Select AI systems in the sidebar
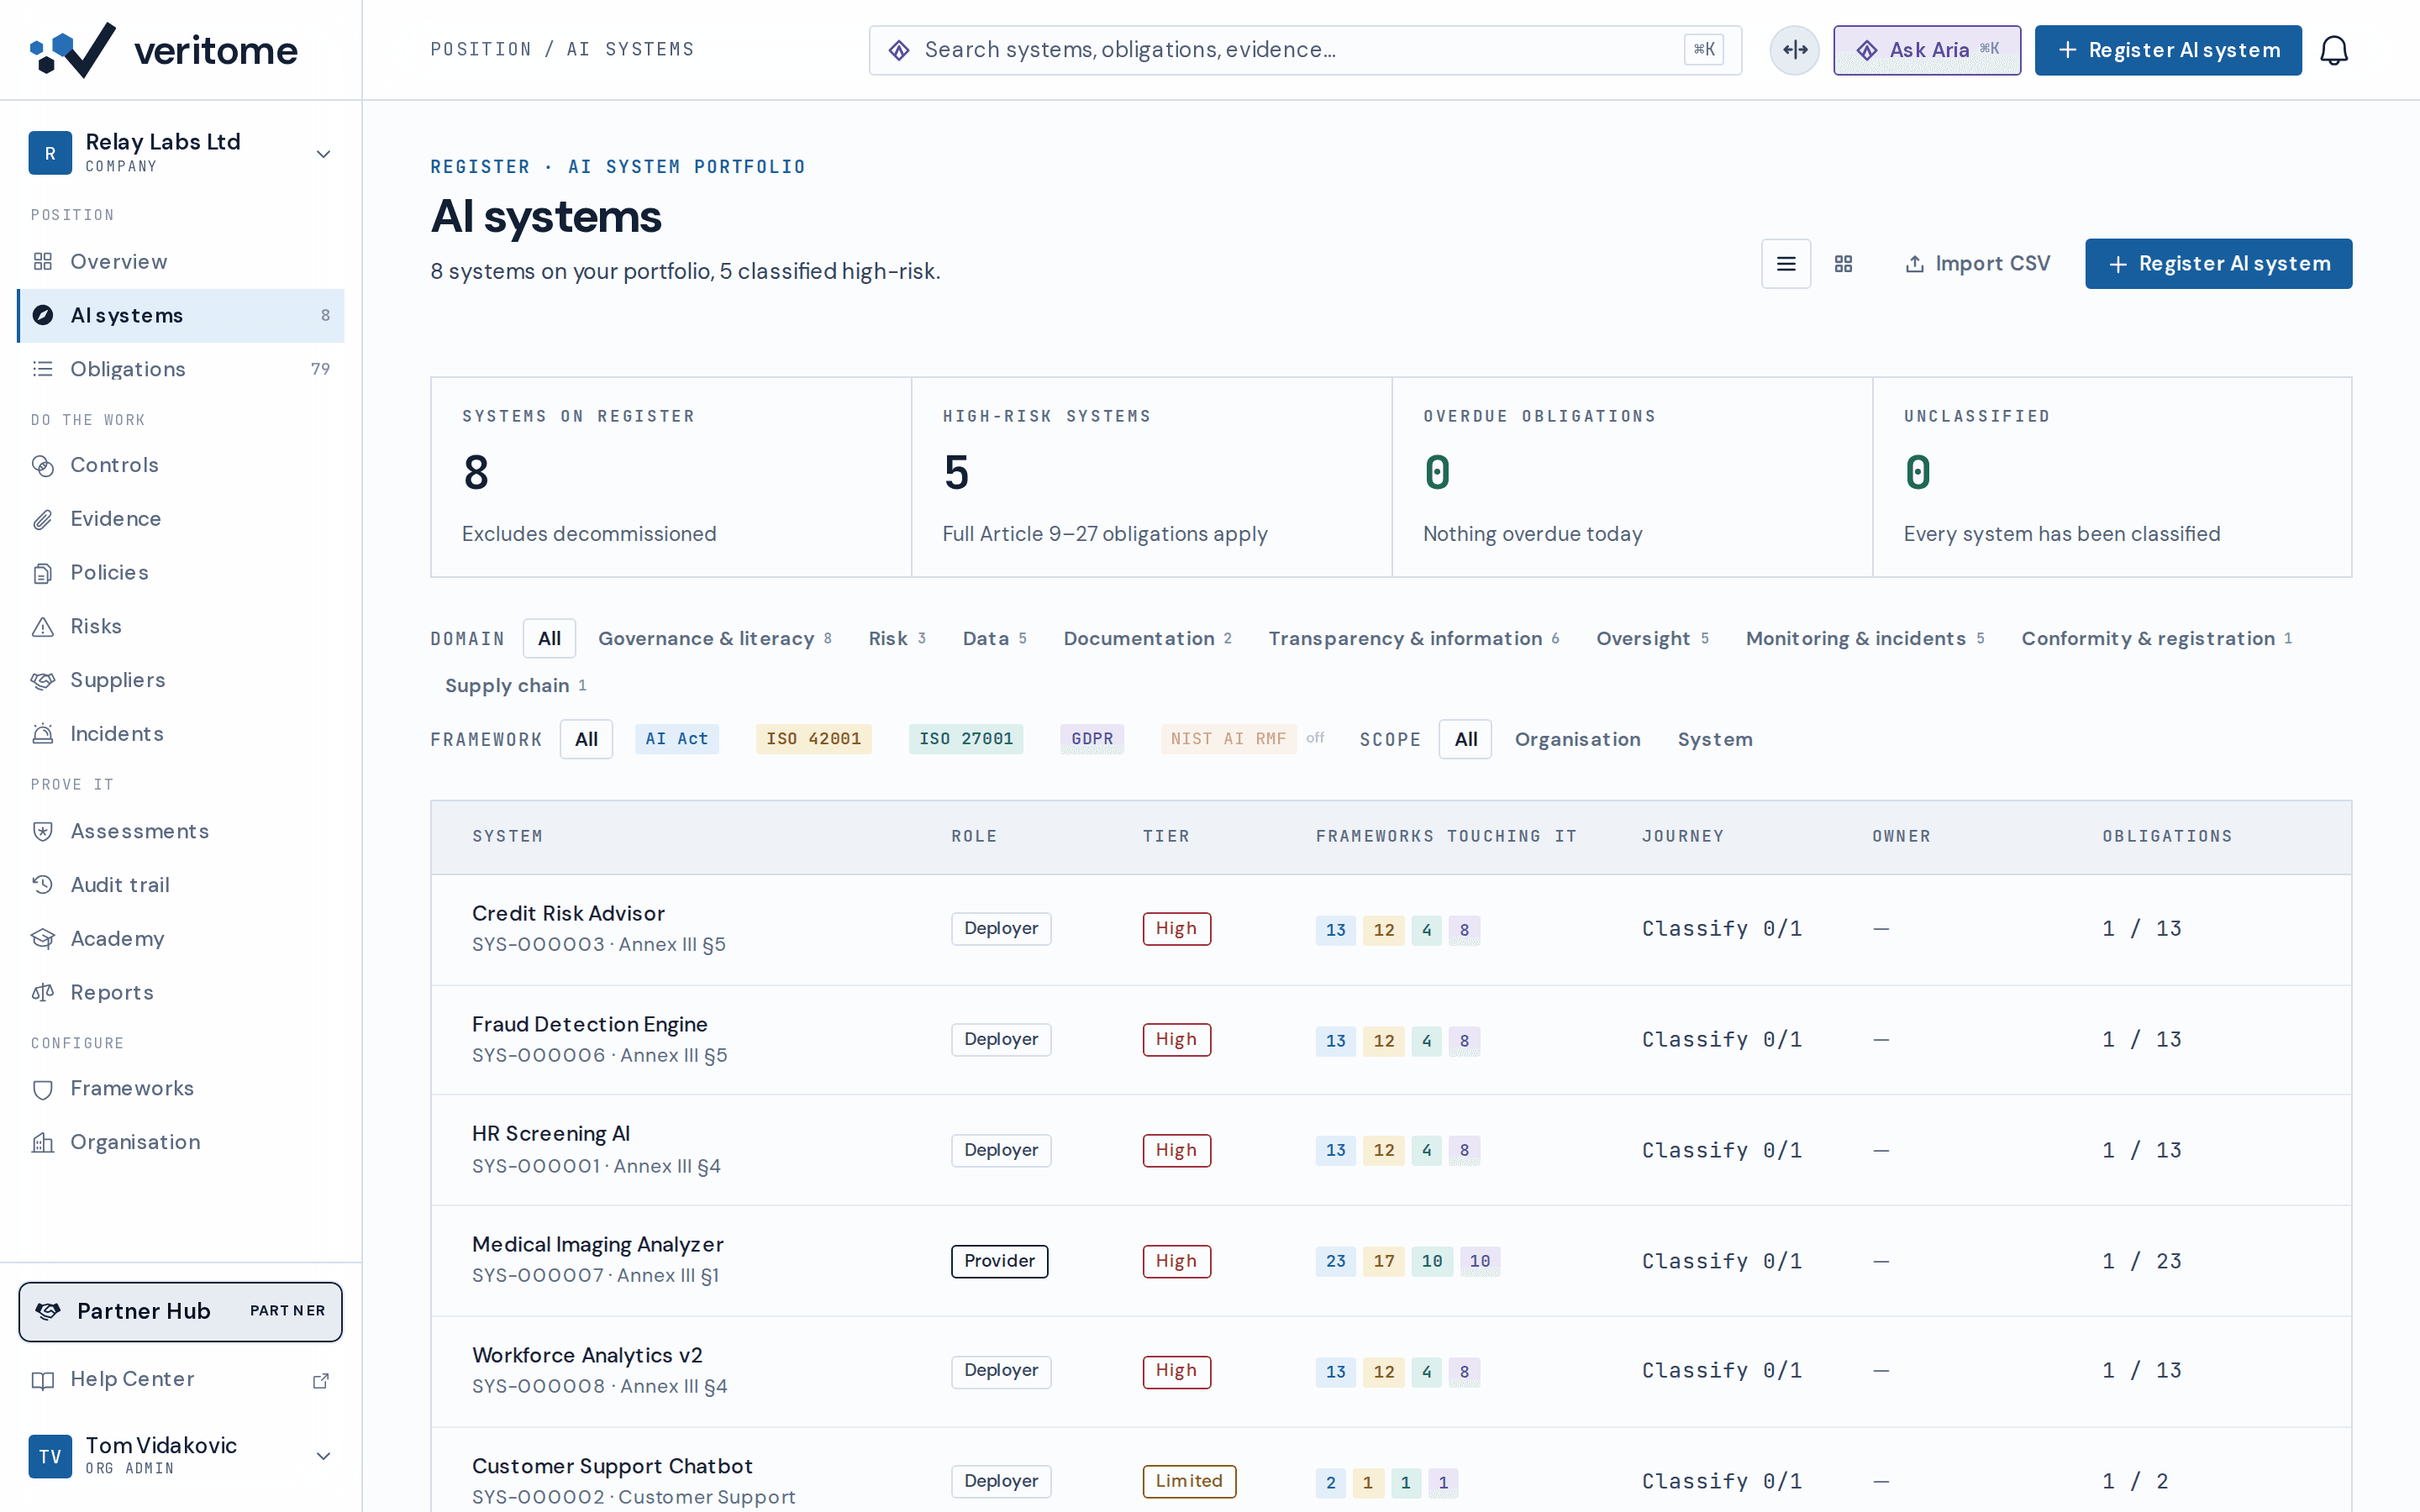2420x1512 pixels. (x=181, y=316)
